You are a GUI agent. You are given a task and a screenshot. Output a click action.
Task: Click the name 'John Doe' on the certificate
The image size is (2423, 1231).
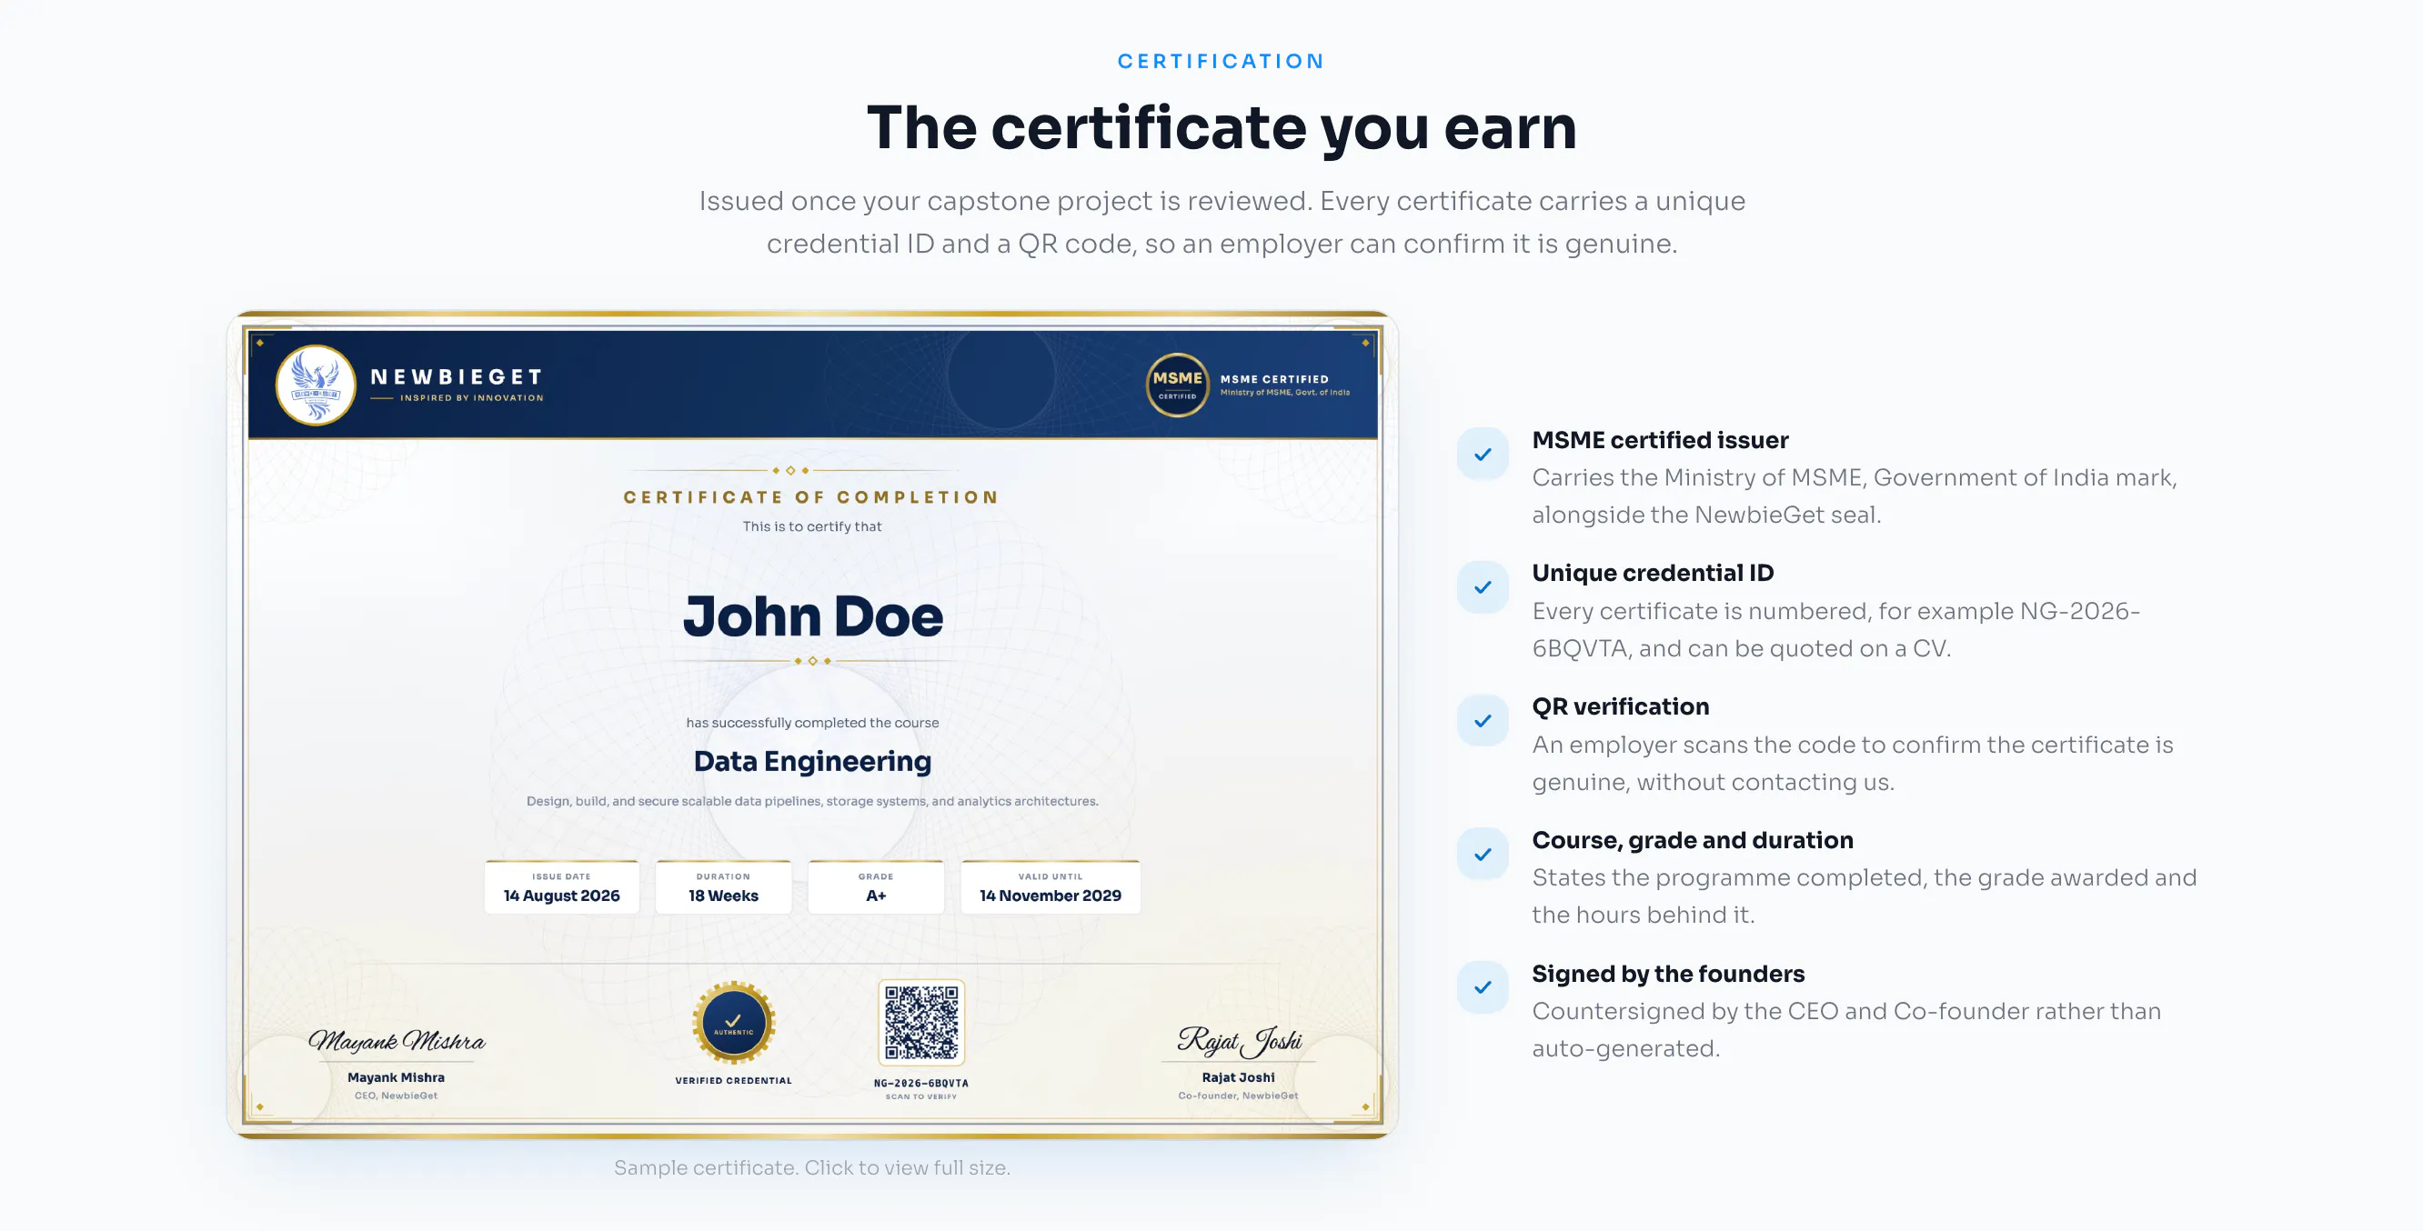pyautogui.click(x=813, y=616)
